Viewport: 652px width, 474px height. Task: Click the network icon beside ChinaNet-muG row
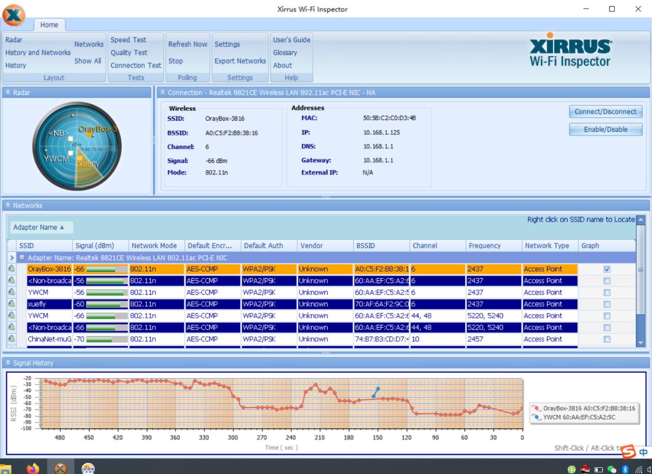coord(11,339)
